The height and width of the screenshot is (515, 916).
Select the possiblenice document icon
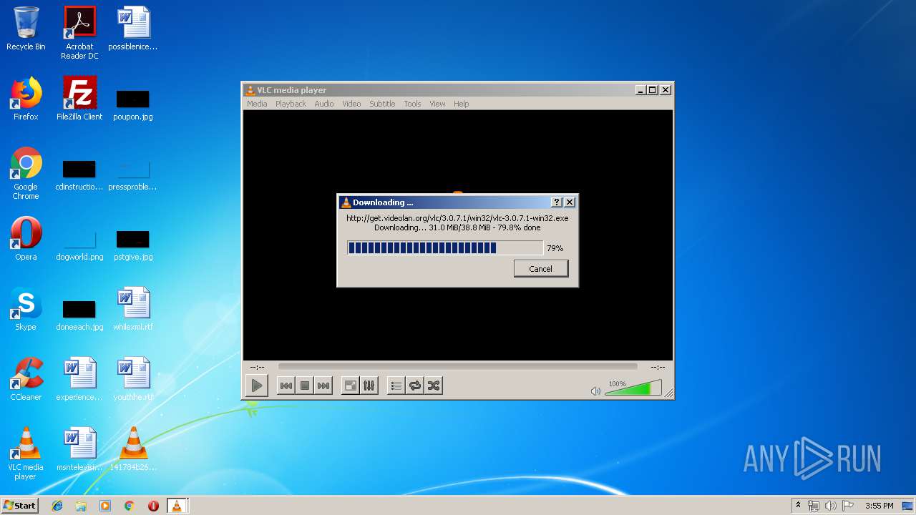(x=133, y=29)
